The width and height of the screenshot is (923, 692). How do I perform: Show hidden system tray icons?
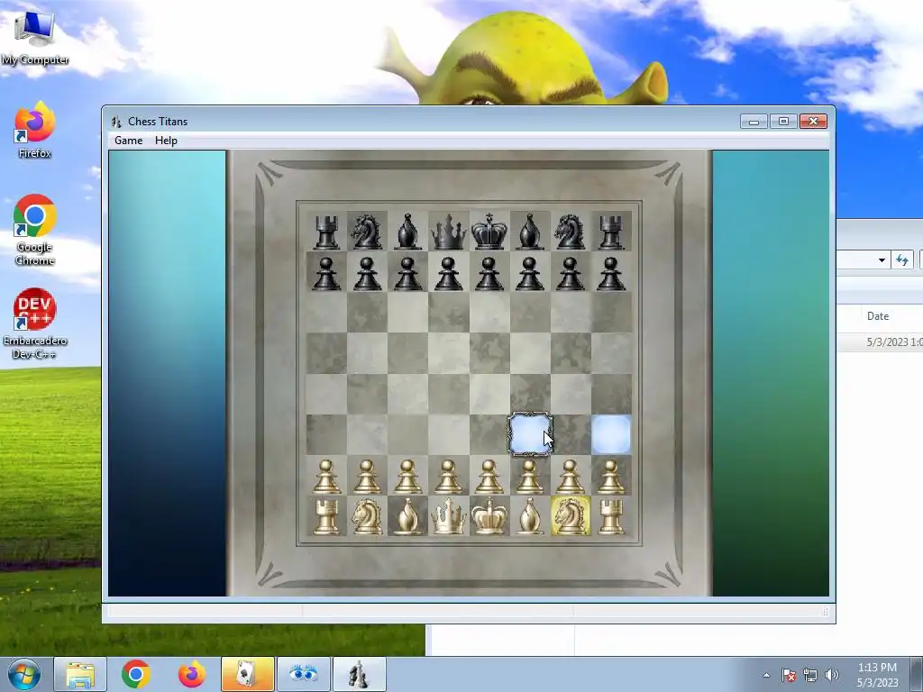(x=766, y=675)
